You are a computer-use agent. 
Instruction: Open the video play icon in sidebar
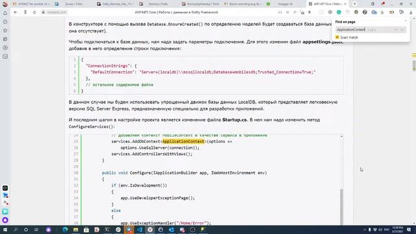5,47
